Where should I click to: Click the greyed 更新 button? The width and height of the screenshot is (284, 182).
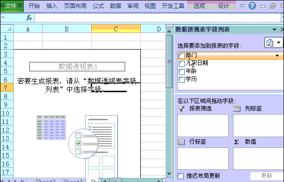coord(267,175)
